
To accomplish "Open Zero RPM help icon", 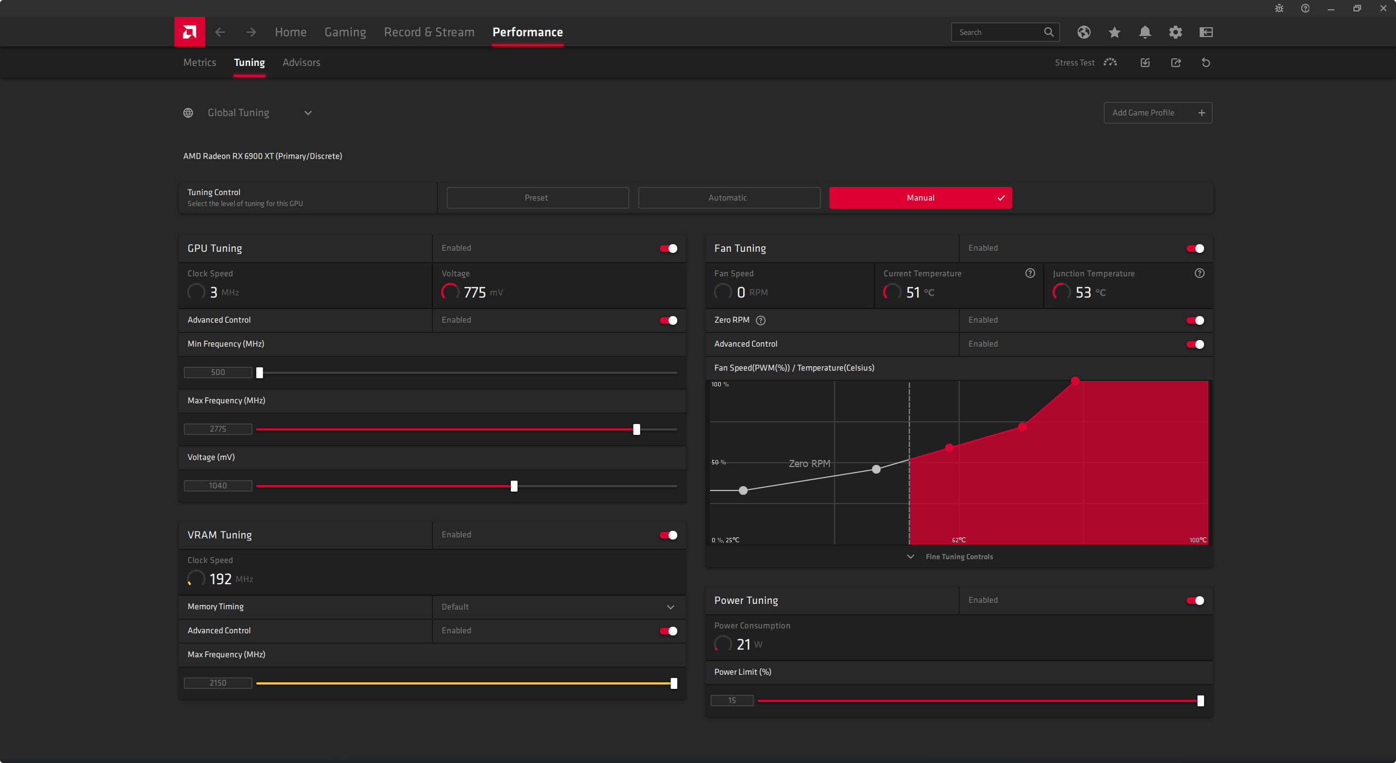I will tap(761, 320).
